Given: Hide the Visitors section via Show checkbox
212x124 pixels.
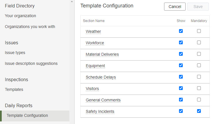Looking at the screenshot, I should [x=181, y=88].
